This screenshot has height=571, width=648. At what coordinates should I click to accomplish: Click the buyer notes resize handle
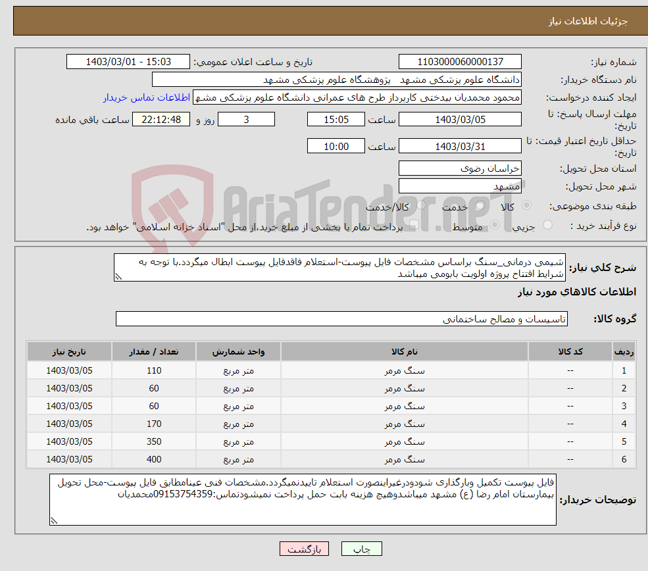click(x=54, y=520)
